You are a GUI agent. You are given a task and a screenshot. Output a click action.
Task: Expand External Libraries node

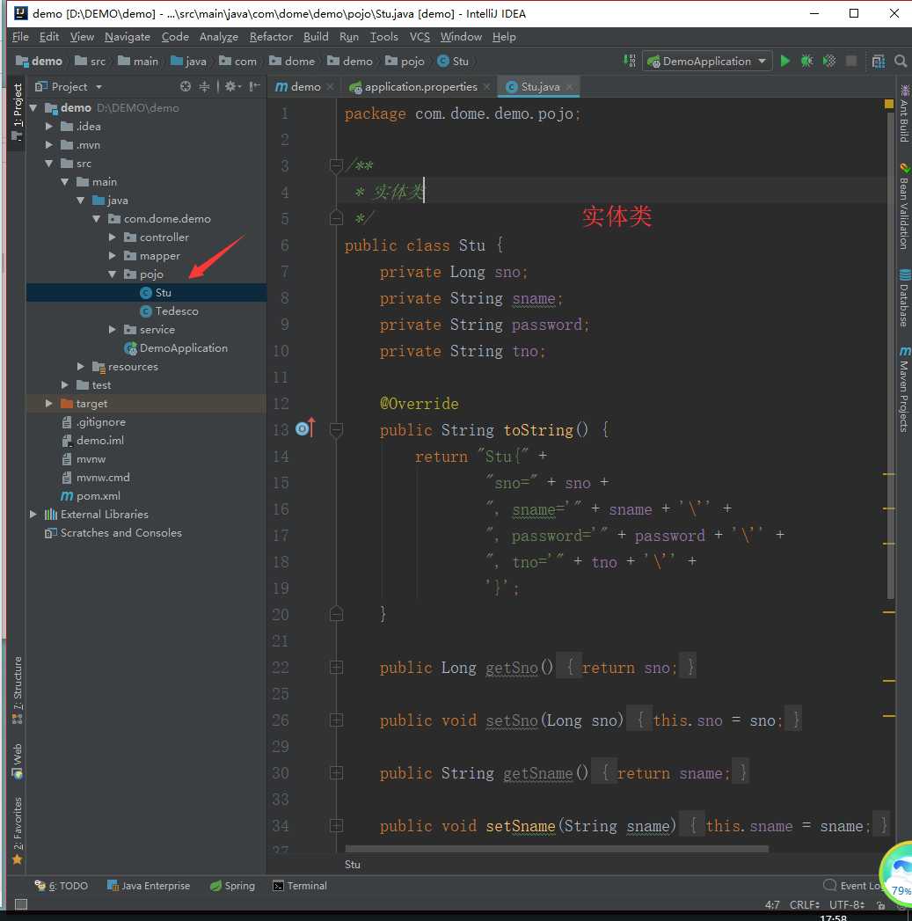(33, 514)
